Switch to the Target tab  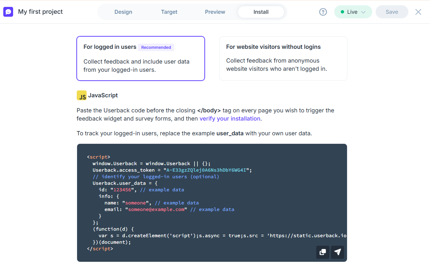[x=169, y=12]
